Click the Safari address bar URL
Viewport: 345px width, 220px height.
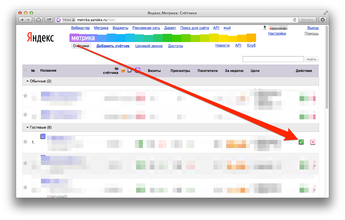(97, 20)
